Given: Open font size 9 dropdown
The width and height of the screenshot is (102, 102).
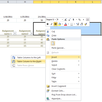Looking at the screenshot, I should [62, 19].
